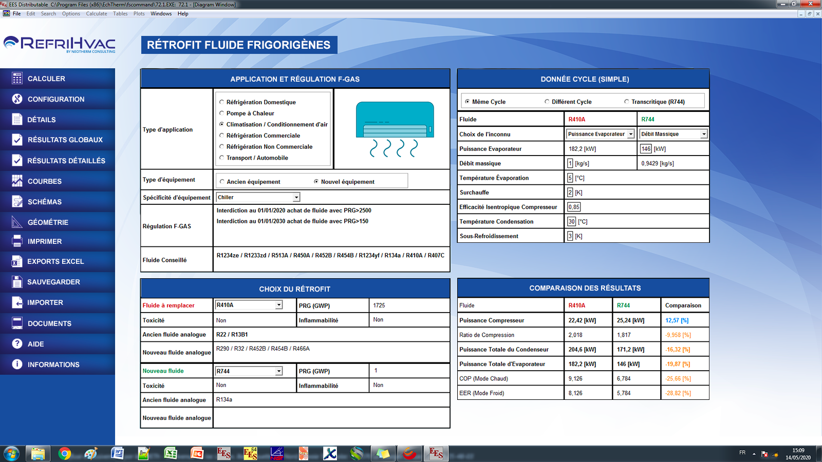The image size is (822, 462).
Task: Click the Aide question mark icon
Action: (17, 343)
